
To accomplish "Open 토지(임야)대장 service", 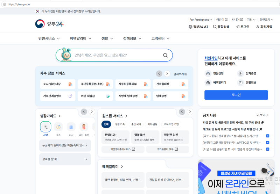I will tap(58, 84).
